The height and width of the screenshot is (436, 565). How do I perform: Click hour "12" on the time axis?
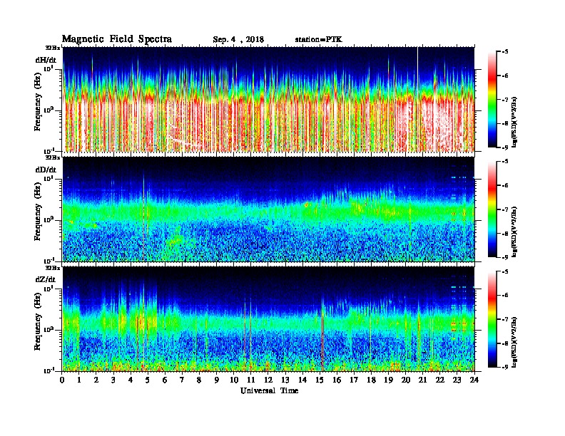coord(268,380)
